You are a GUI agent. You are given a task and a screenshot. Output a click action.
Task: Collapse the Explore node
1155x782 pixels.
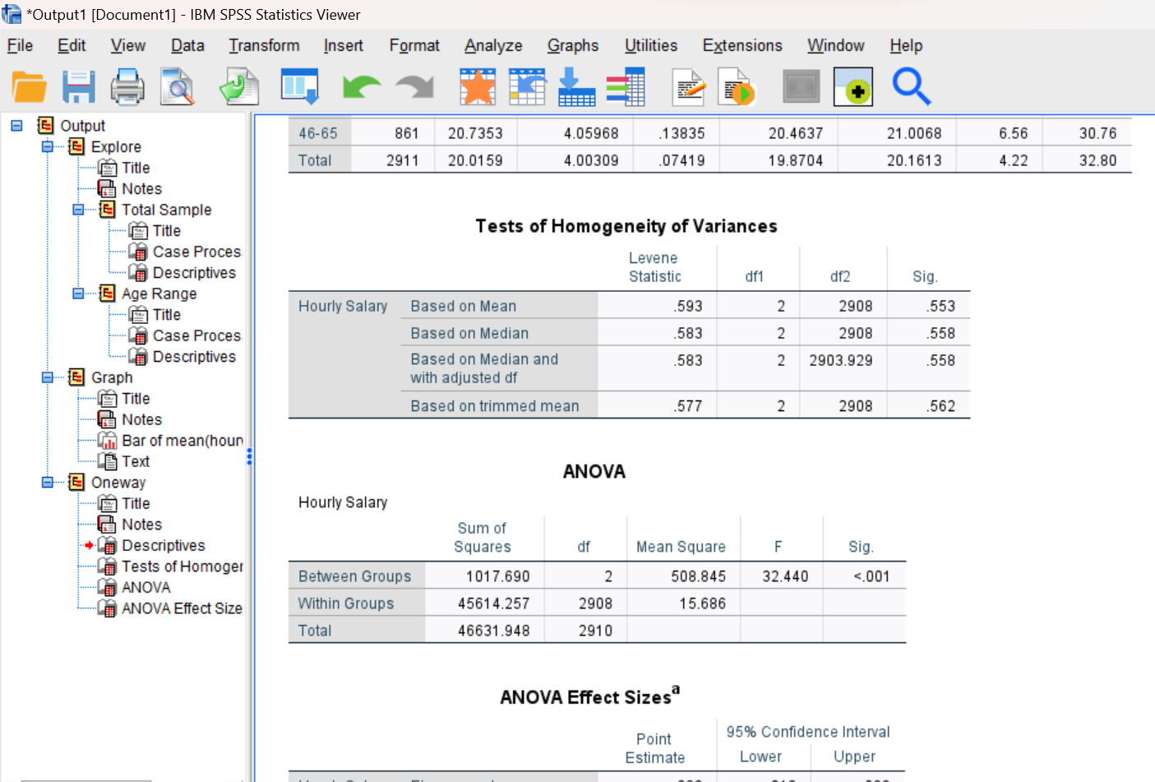tap(48, 146)
